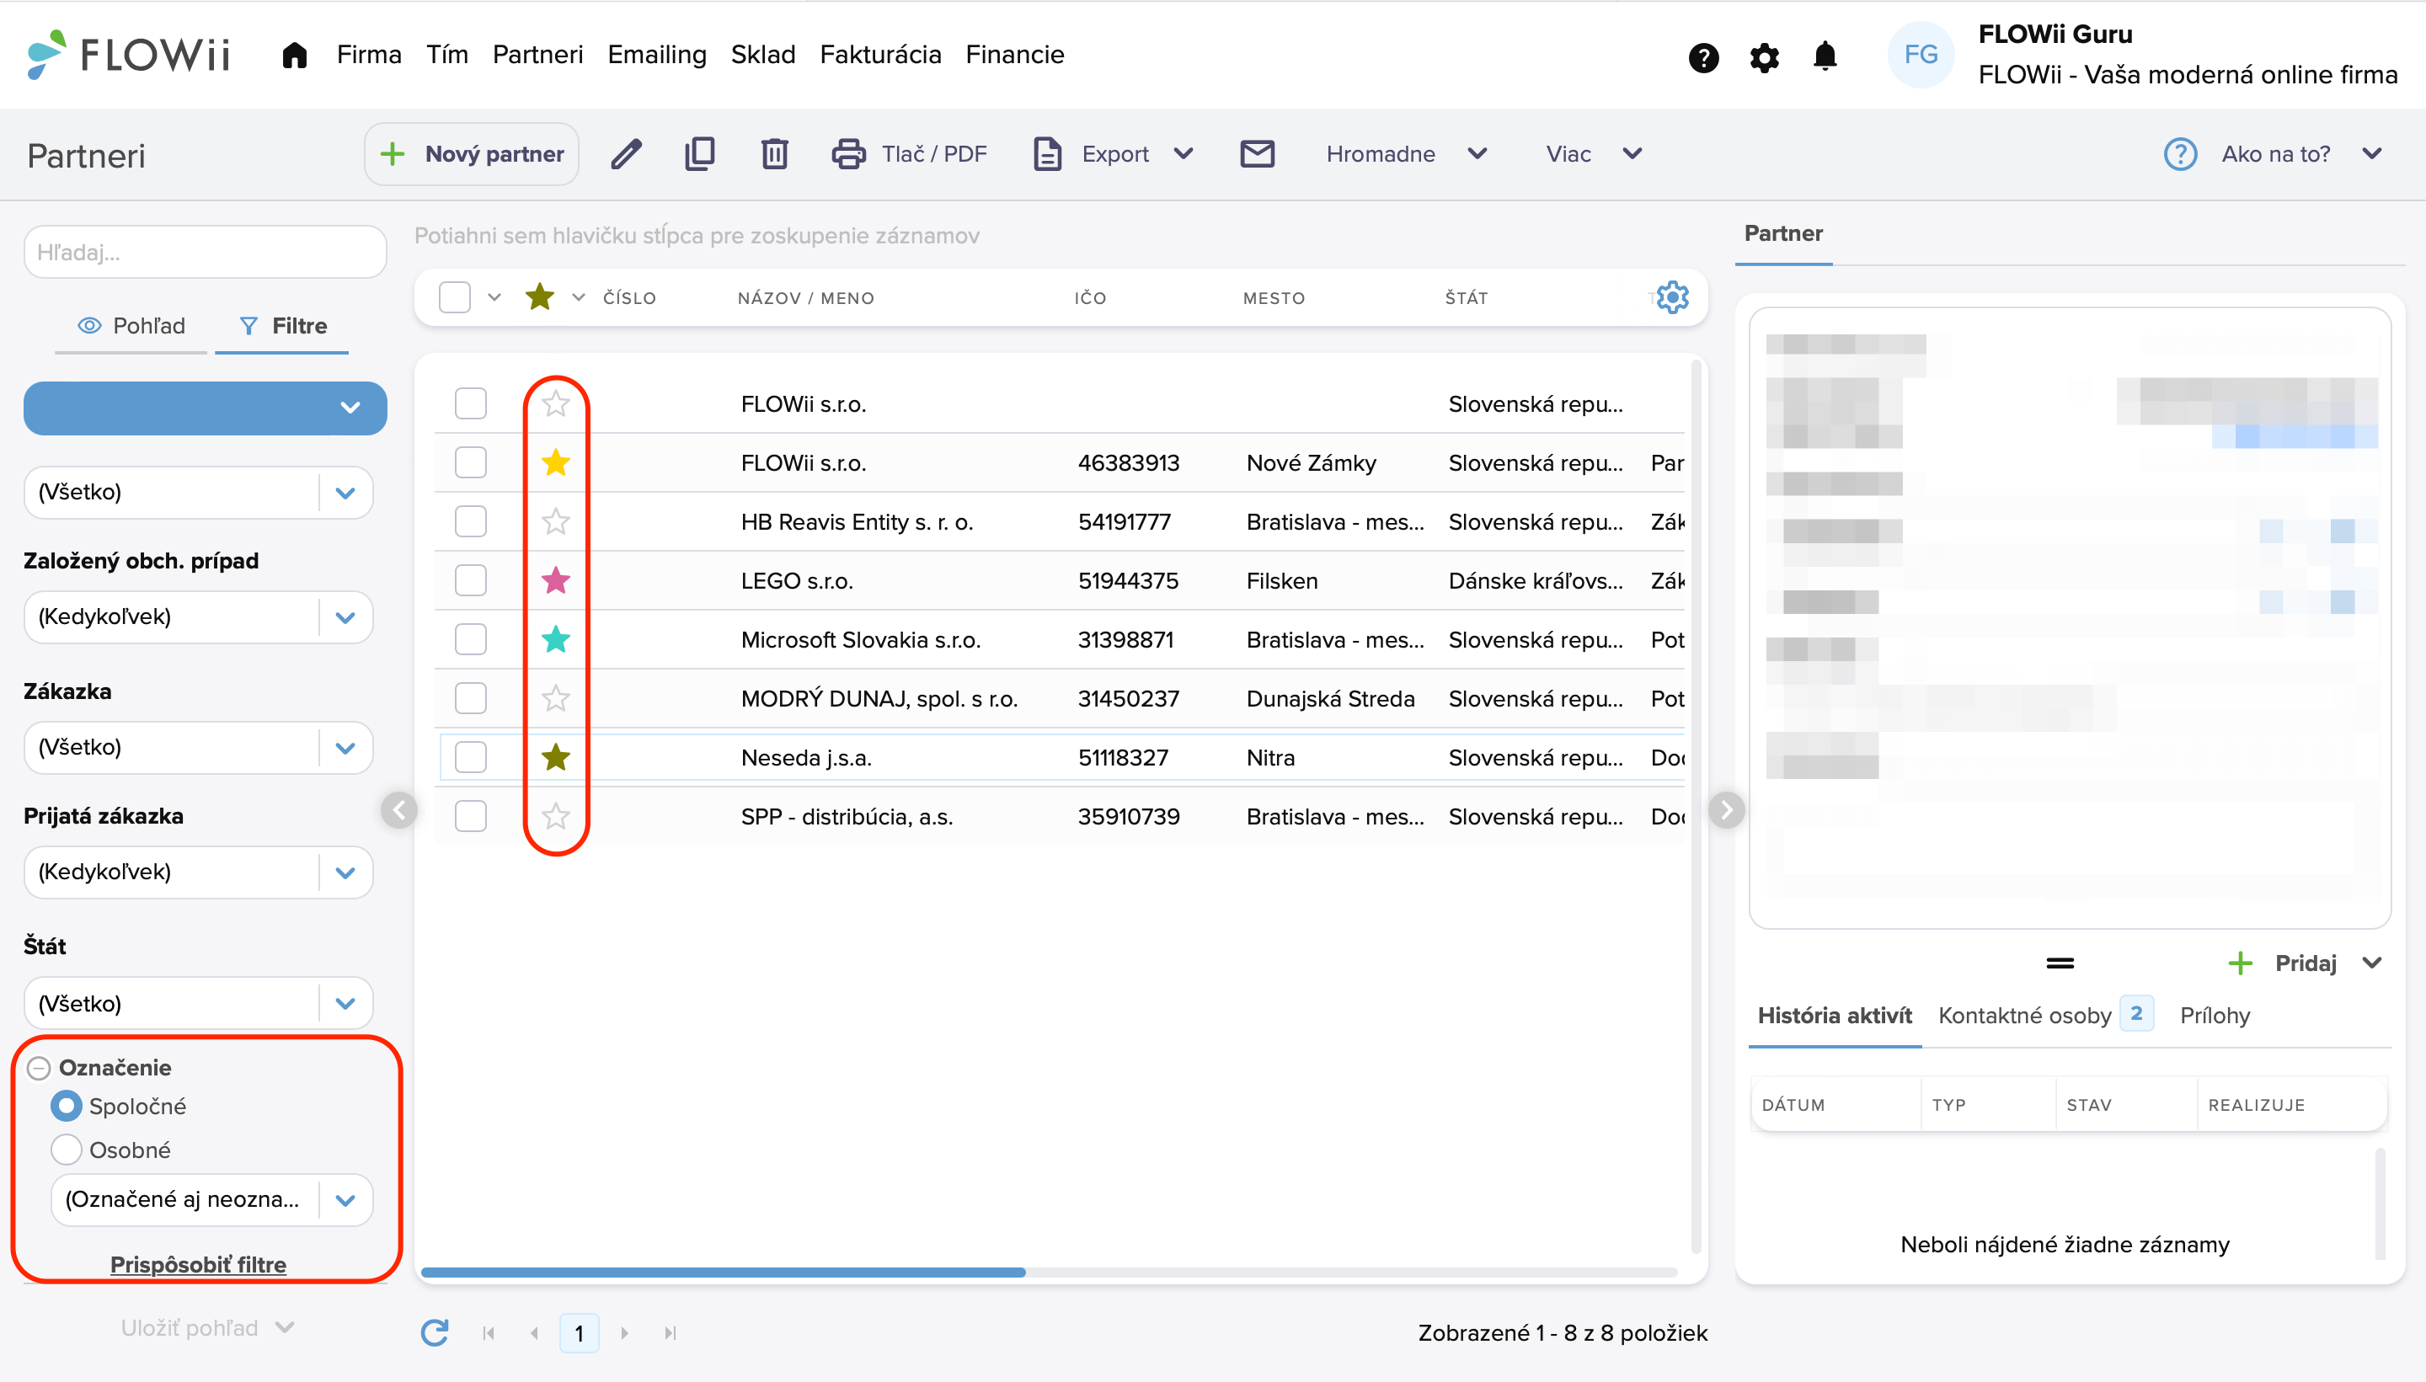Click the horizontal scrollbar under the table
Image resolution: width=2426 pixels, height=1382 pixels.
tap(724, 1272)
